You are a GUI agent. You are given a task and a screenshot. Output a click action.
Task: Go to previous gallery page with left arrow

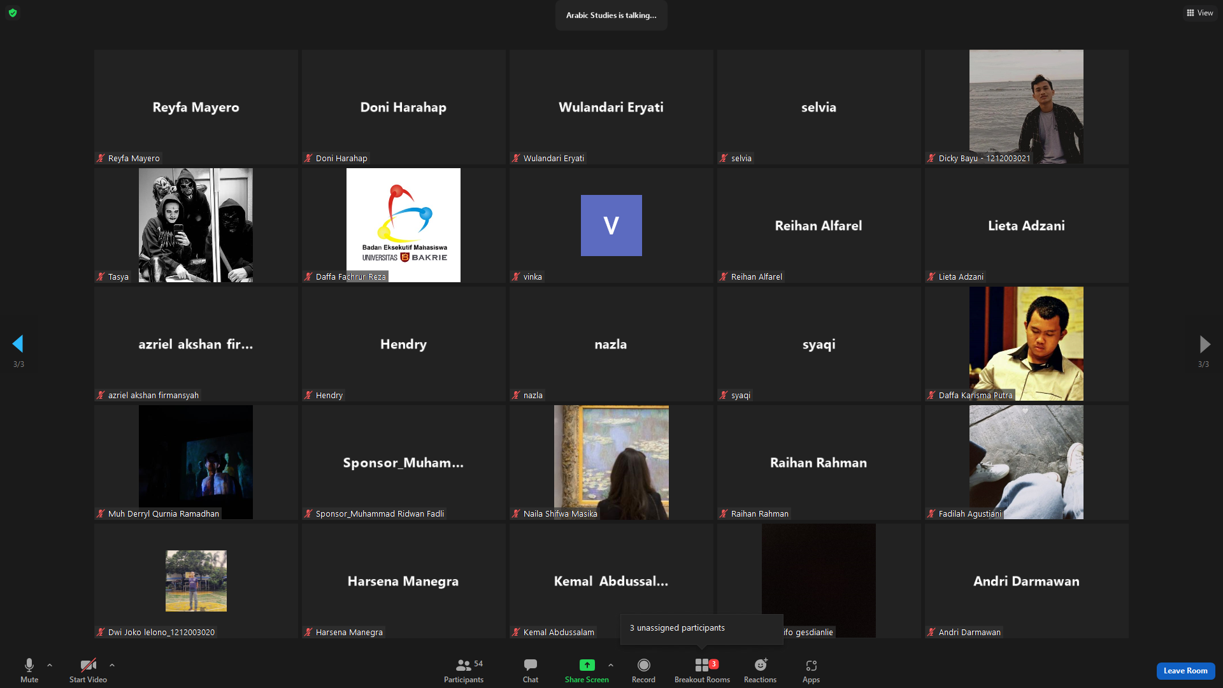pyautogui.click(x=18, y=344)
